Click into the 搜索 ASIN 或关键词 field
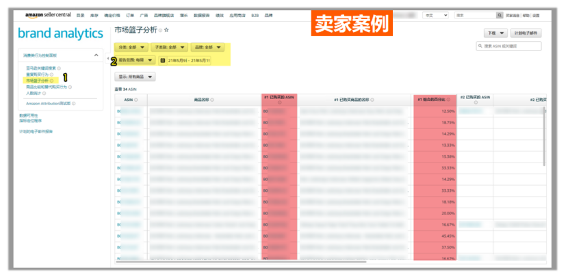The width and height of the screenshot is (568, 280). tap(508, 46)
